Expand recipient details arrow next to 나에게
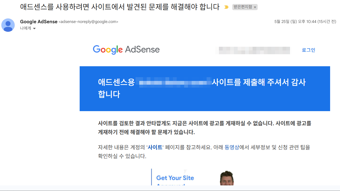The width and height of the screenshot is (340, 191). pos(34,28)
